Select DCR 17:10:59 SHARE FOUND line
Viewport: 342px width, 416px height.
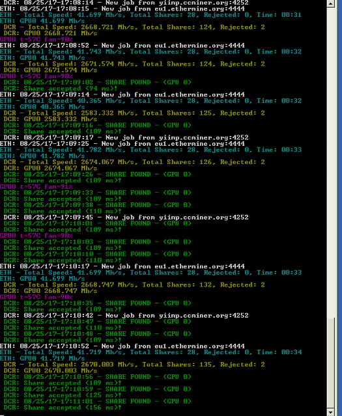click(x=98, y=389)
